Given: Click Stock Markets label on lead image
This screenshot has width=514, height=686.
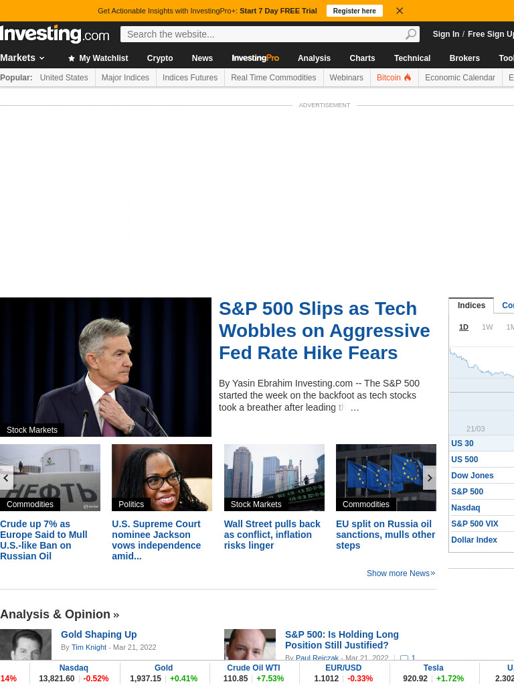Looking at the screenshot, I should 32,430.
